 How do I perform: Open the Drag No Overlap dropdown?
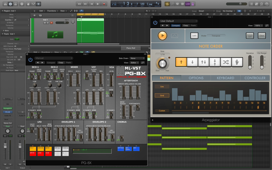(229, 11)
